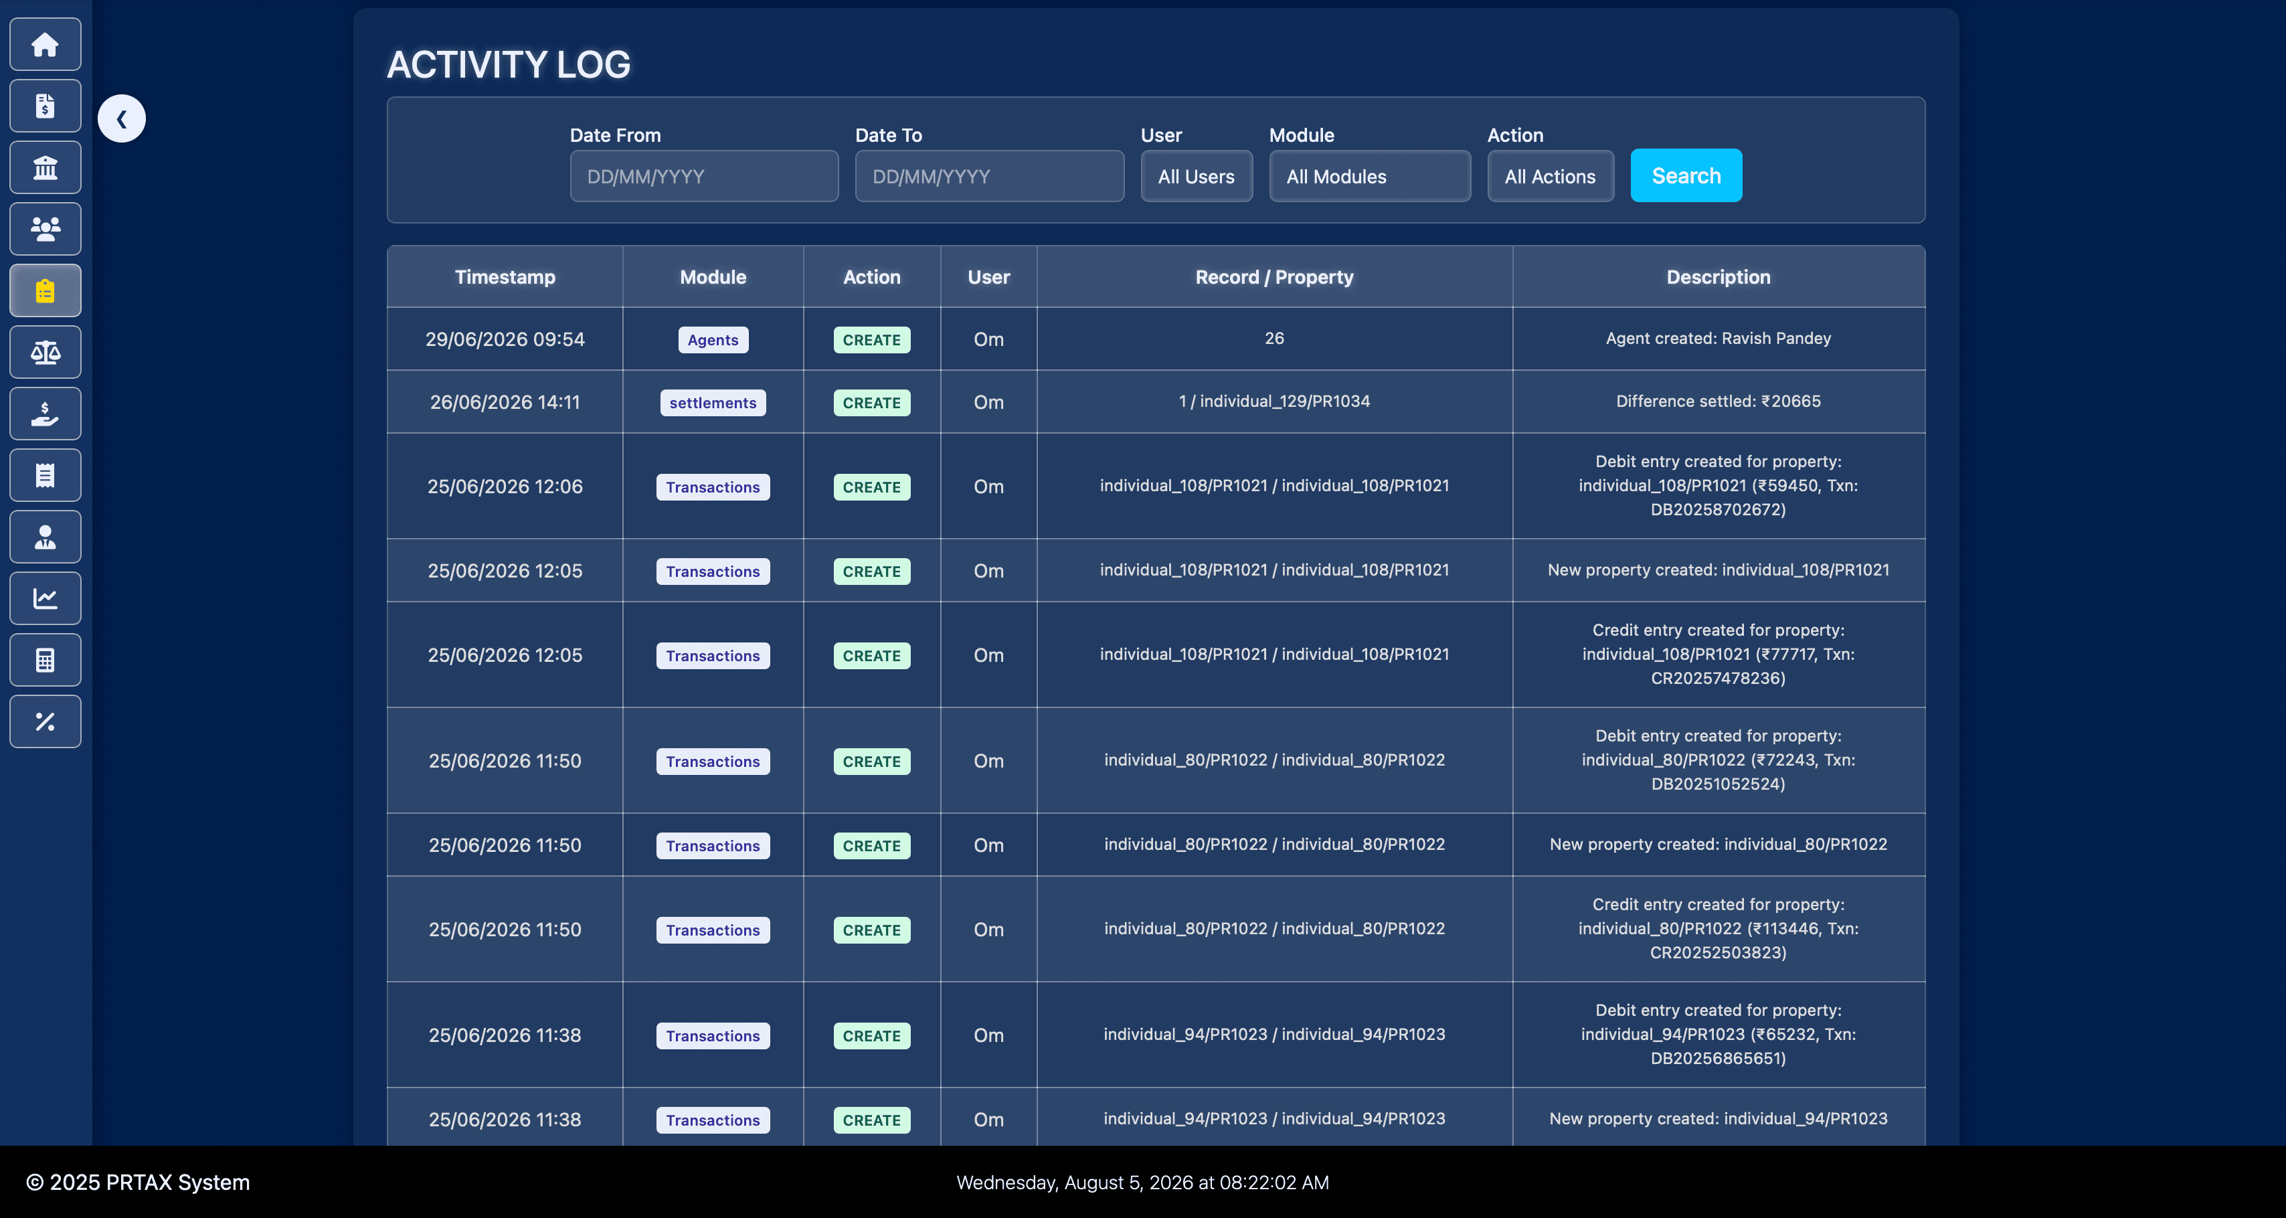Click the ACTIVITY LOG heading
The width and height of the screenshot is (2286, 1218).
[x=509, y=64]
